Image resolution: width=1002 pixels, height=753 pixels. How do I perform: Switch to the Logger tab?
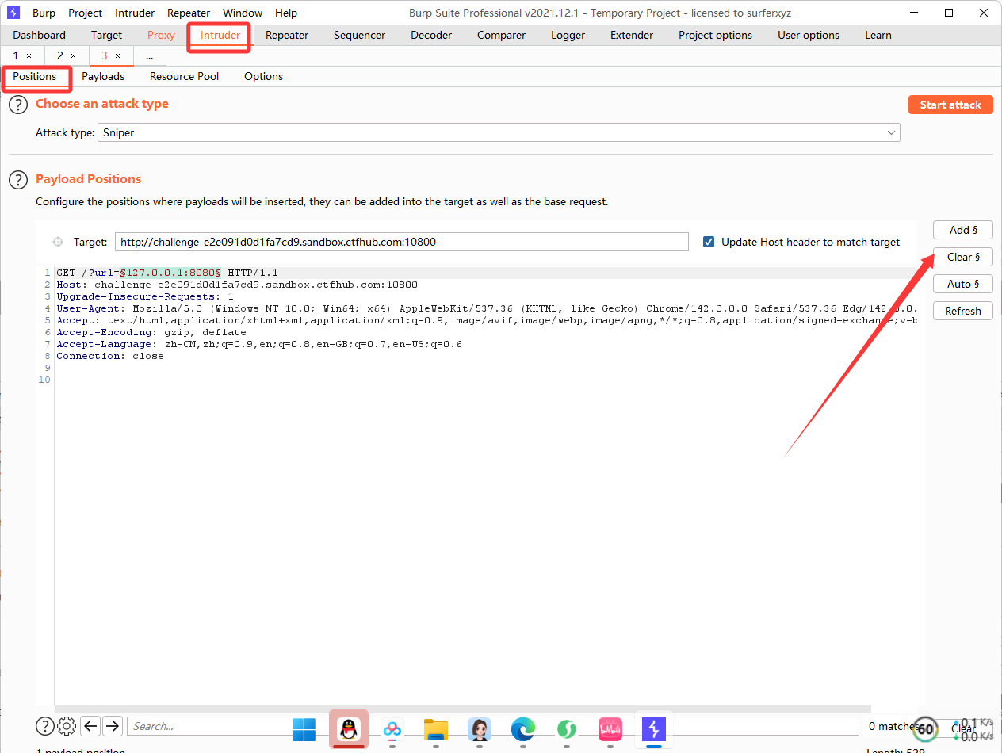click(x=568, y=35)
